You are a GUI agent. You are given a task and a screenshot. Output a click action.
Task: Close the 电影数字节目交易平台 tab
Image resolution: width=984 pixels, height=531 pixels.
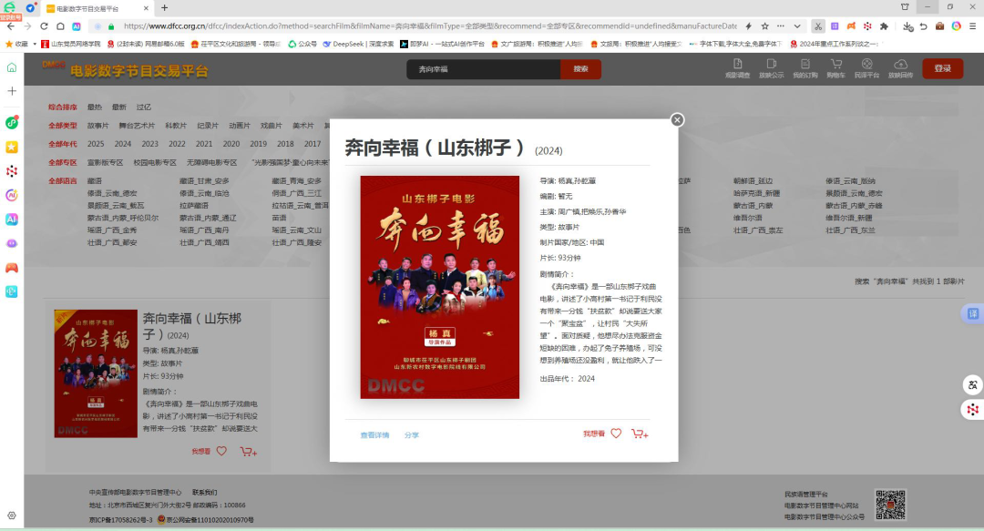(x=146, y=8)
